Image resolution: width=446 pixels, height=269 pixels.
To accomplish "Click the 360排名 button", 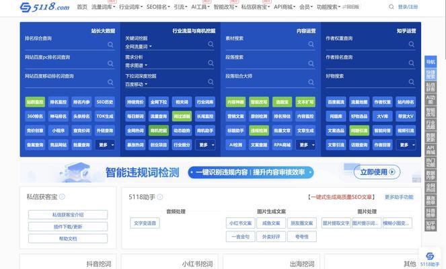I will pyautogui.click(x=35, y=116).
